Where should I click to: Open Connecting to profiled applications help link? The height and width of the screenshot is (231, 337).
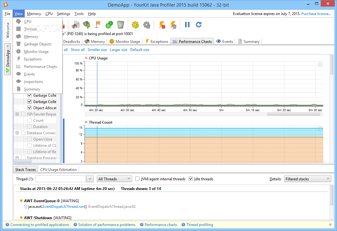tap(39, 224)
